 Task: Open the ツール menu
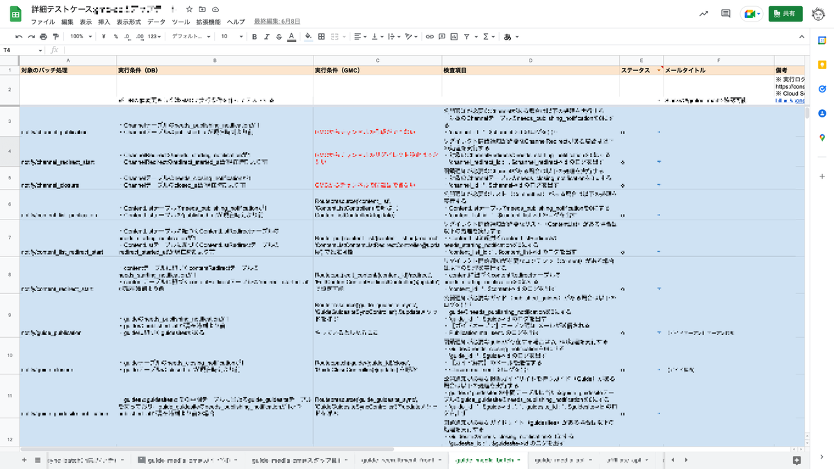181,22
